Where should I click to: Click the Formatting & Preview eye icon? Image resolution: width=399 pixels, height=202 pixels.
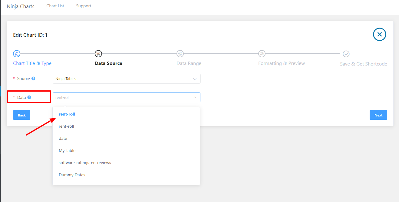[x=262, y=54]
